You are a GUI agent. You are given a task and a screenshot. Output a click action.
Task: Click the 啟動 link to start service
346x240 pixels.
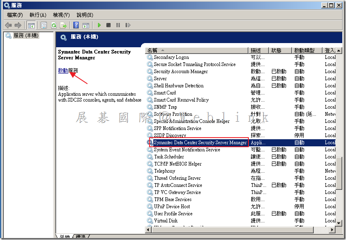pyautogui.click(x=63, y=71)
